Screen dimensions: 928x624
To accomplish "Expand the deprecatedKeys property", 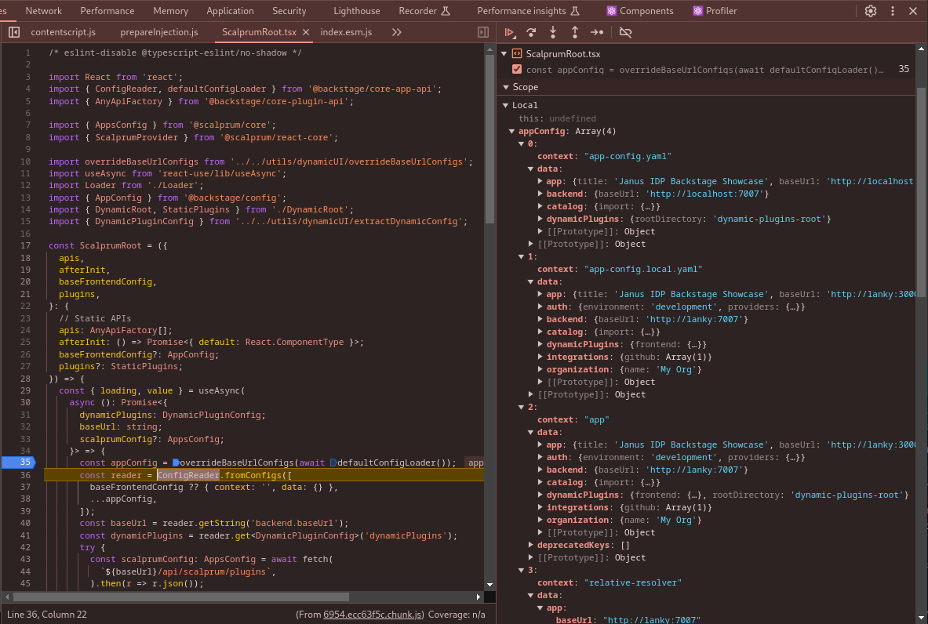I will click(x=531, y=545).
